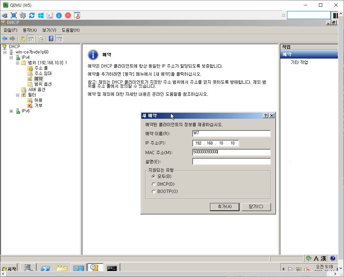The width and height of the screenshot is (344, 277).
Task: Click the IP 주소 field's last octet
Action: click(x=232, y=143)
